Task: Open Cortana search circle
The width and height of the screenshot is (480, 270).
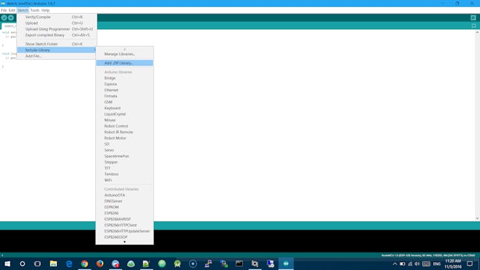Action: [22, 264]
